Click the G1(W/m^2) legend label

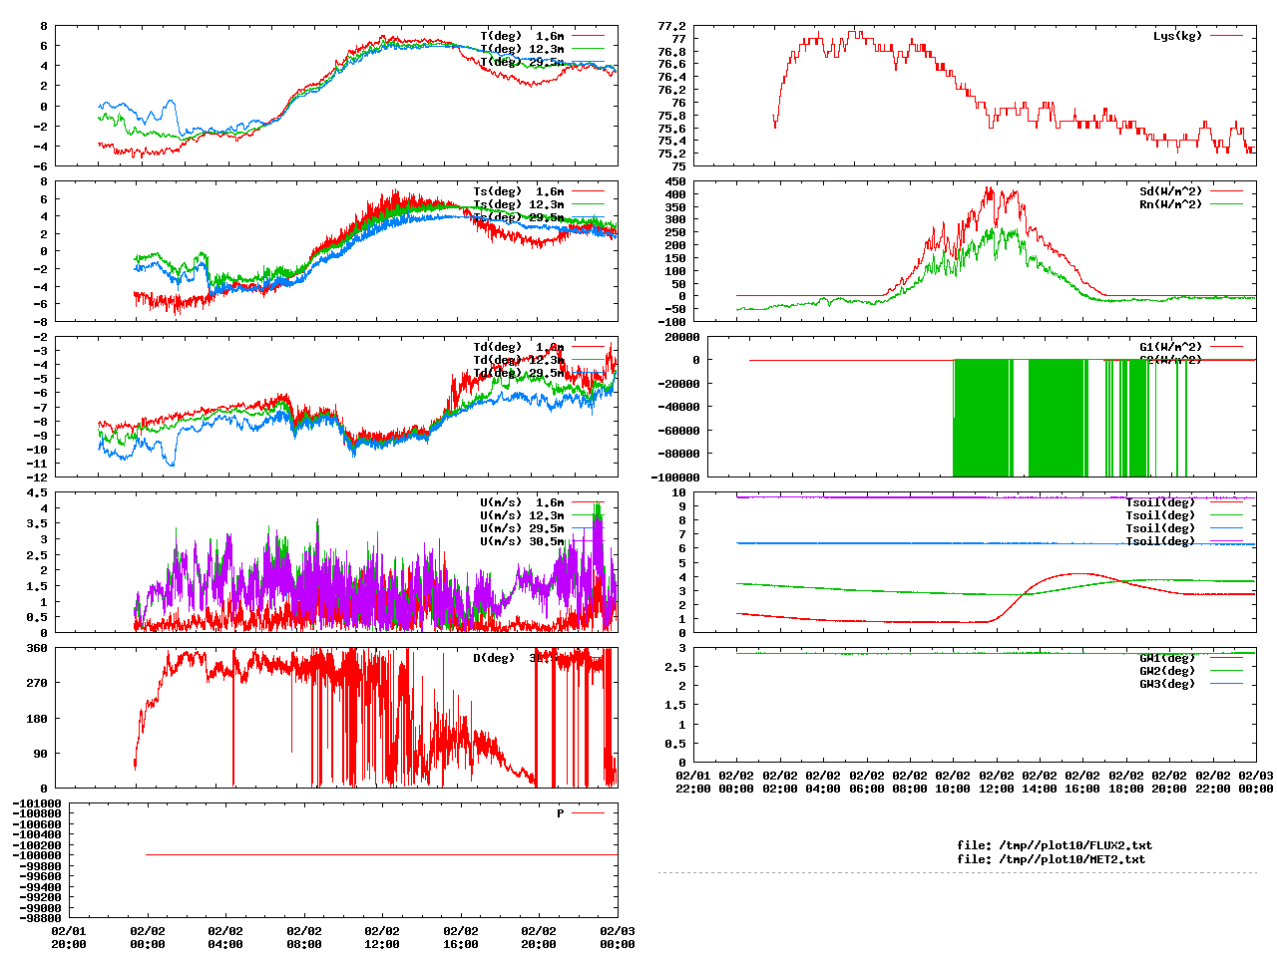(1171, 347)
